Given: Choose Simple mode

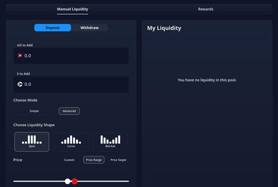Looking at the screenshot, I should tap(34, 111).
